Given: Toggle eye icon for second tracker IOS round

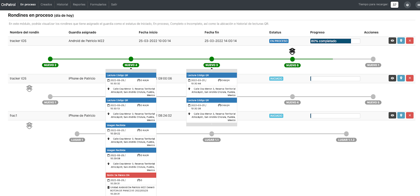Looking at the screenshot, I should pos(392,78).
